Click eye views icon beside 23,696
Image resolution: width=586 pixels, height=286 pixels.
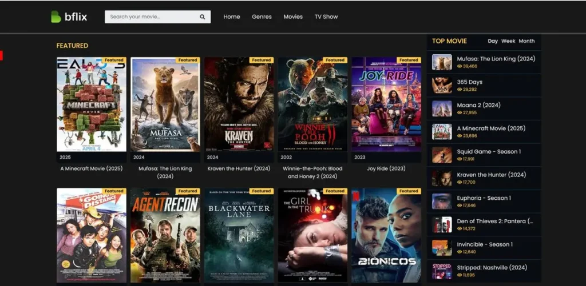tap(460, 136)
